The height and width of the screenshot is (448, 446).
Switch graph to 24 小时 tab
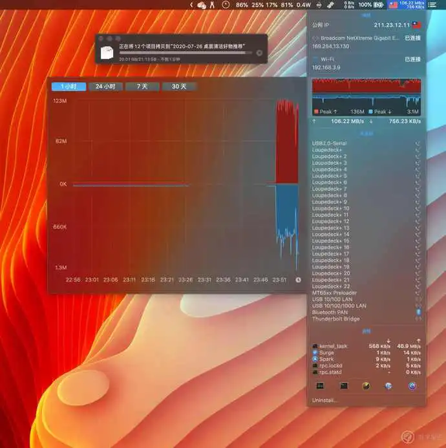(105, 86)
